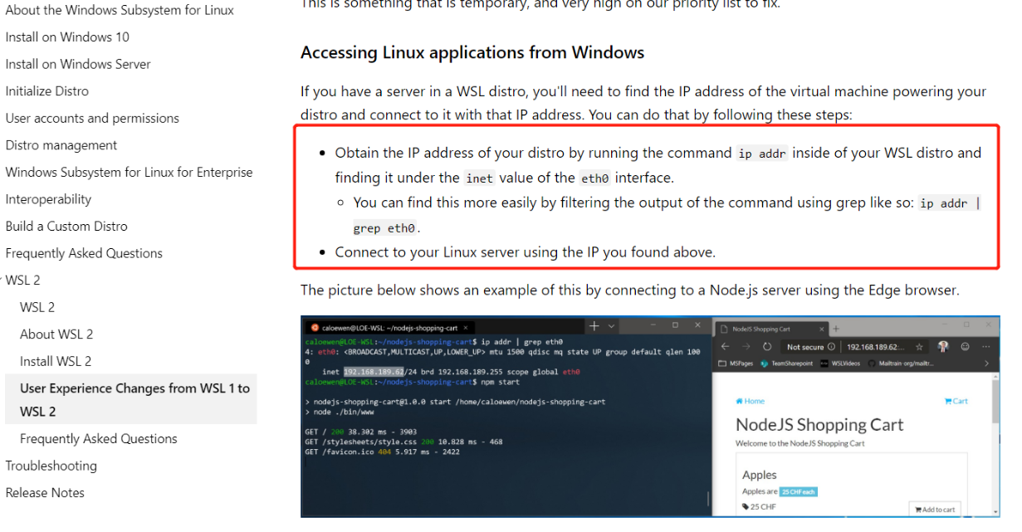Open the Release Notes page
This screenshot has width=1022, height=532.
point(45,492)
